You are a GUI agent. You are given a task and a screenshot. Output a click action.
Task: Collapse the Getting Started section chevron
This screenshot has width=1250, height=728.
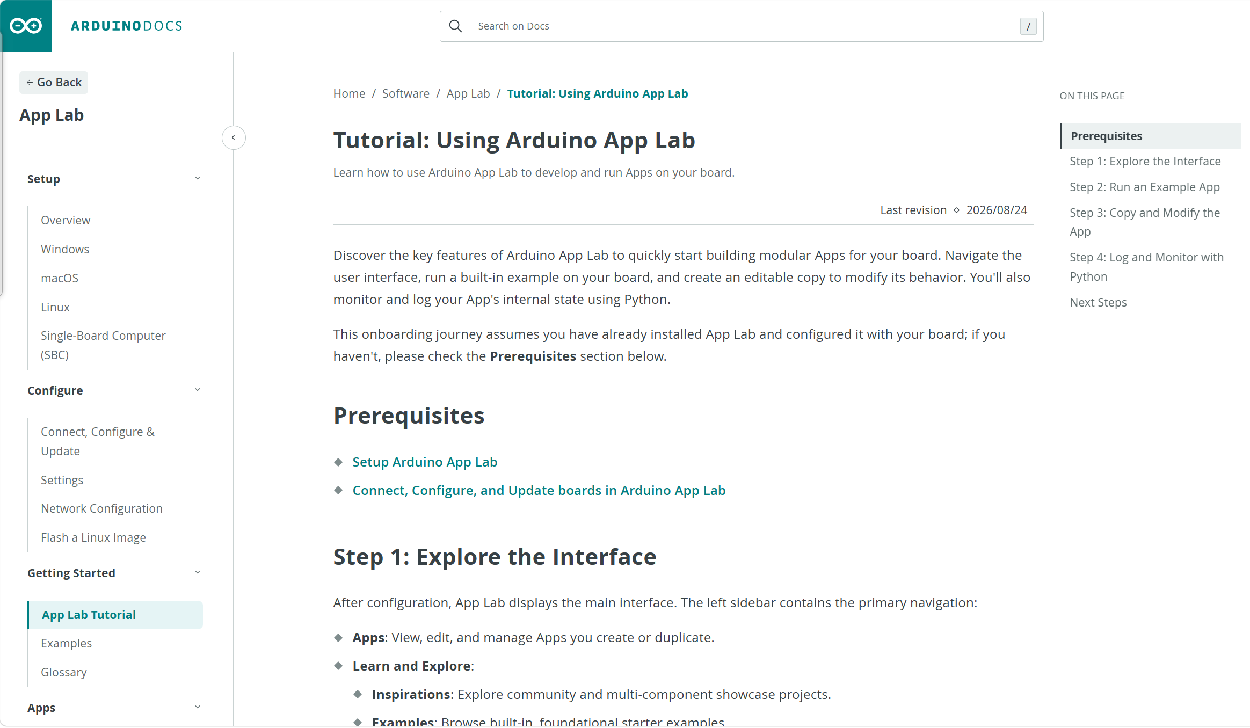coord(198,572)
